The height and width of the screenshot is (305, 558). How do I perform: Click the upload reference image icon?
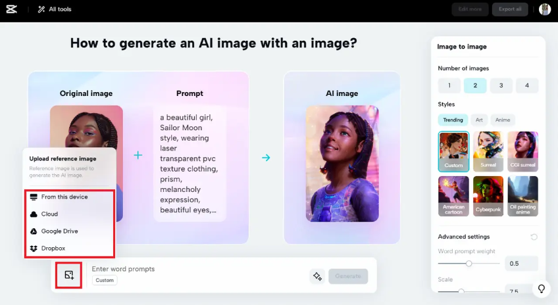69,275
